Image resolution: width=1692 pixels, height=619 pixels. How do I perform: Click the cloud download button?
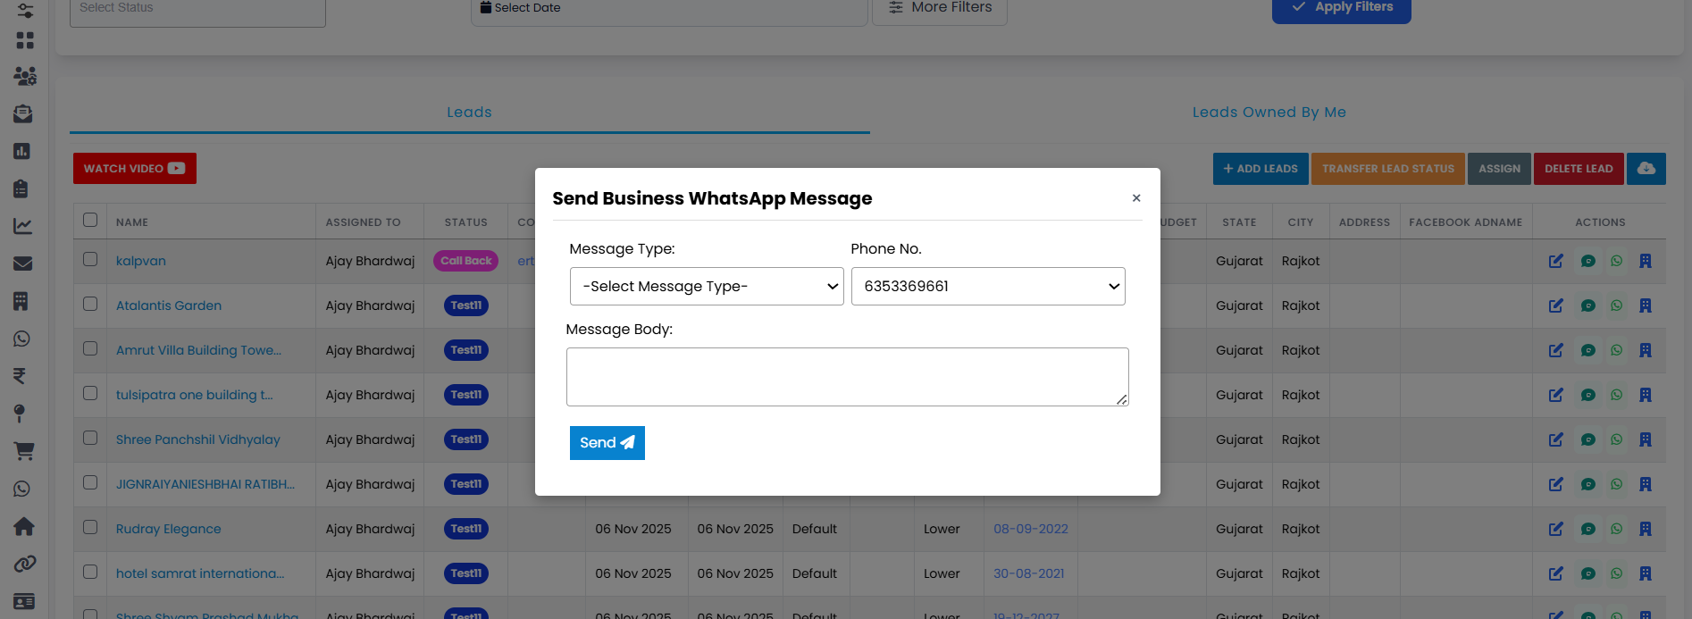(x=1646, y=168)
